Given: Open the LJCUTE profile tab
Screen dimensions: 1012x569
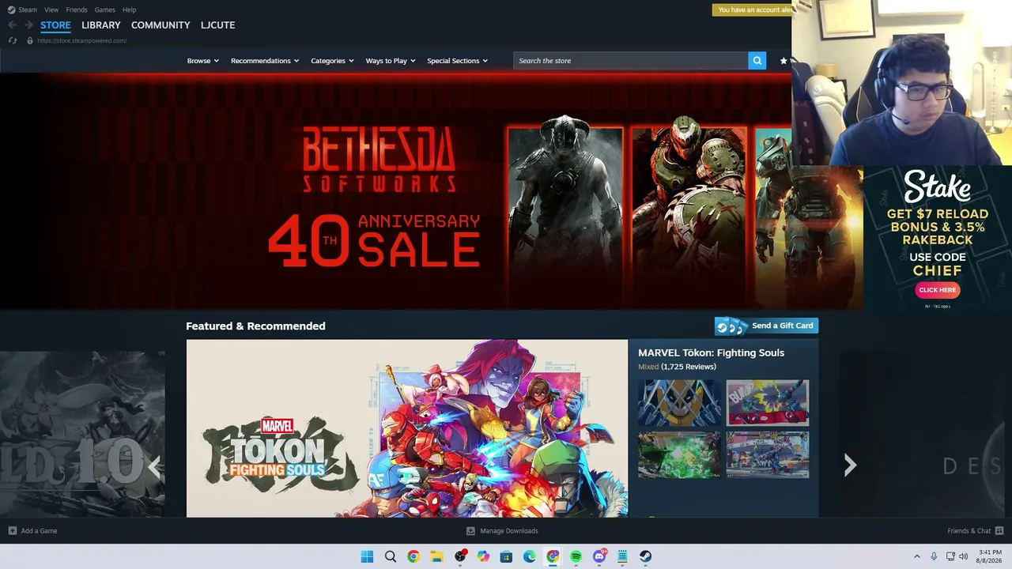Looking at the screenshot, I should click(217, 25).
